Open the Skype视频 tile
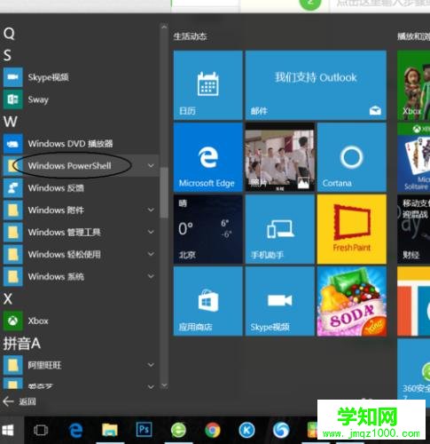 click(x=280, y=301)
